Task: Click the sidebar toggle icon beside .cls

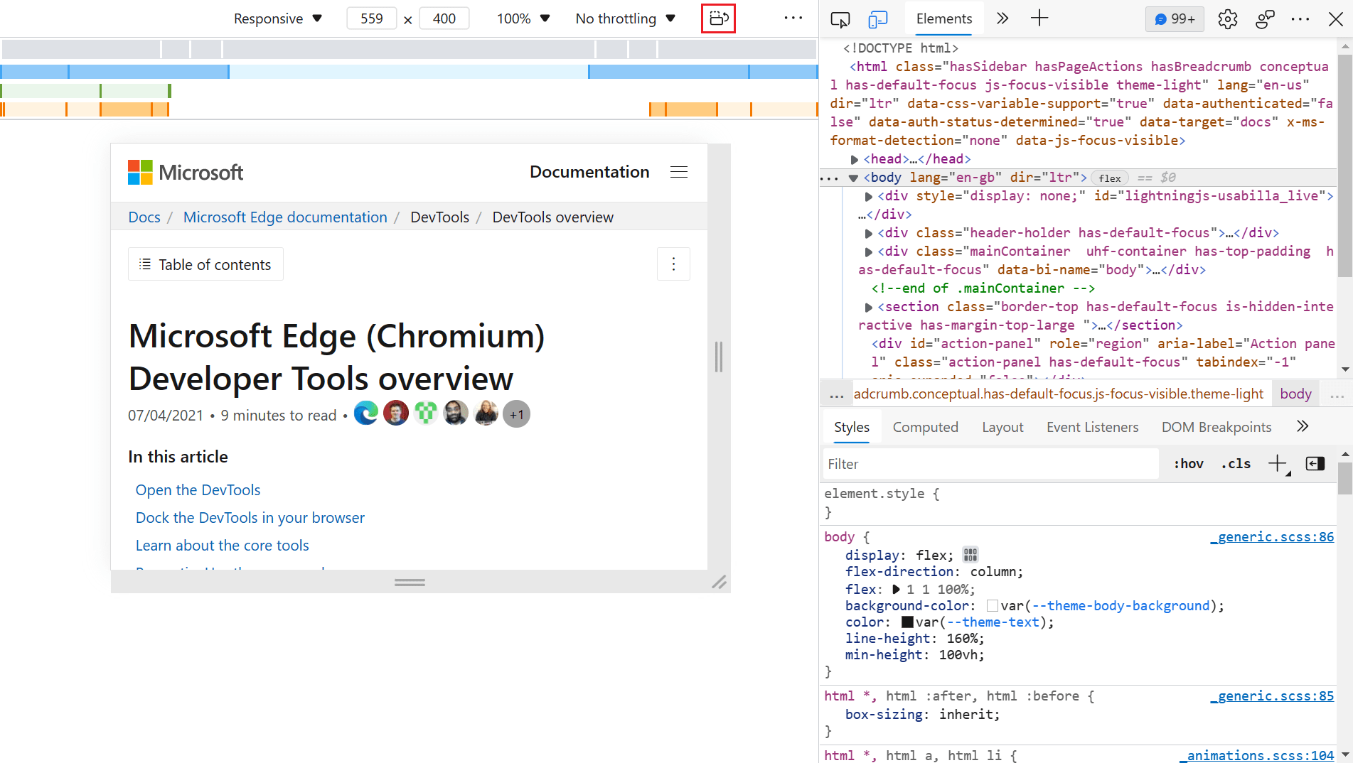Action: click(1315, 463)
